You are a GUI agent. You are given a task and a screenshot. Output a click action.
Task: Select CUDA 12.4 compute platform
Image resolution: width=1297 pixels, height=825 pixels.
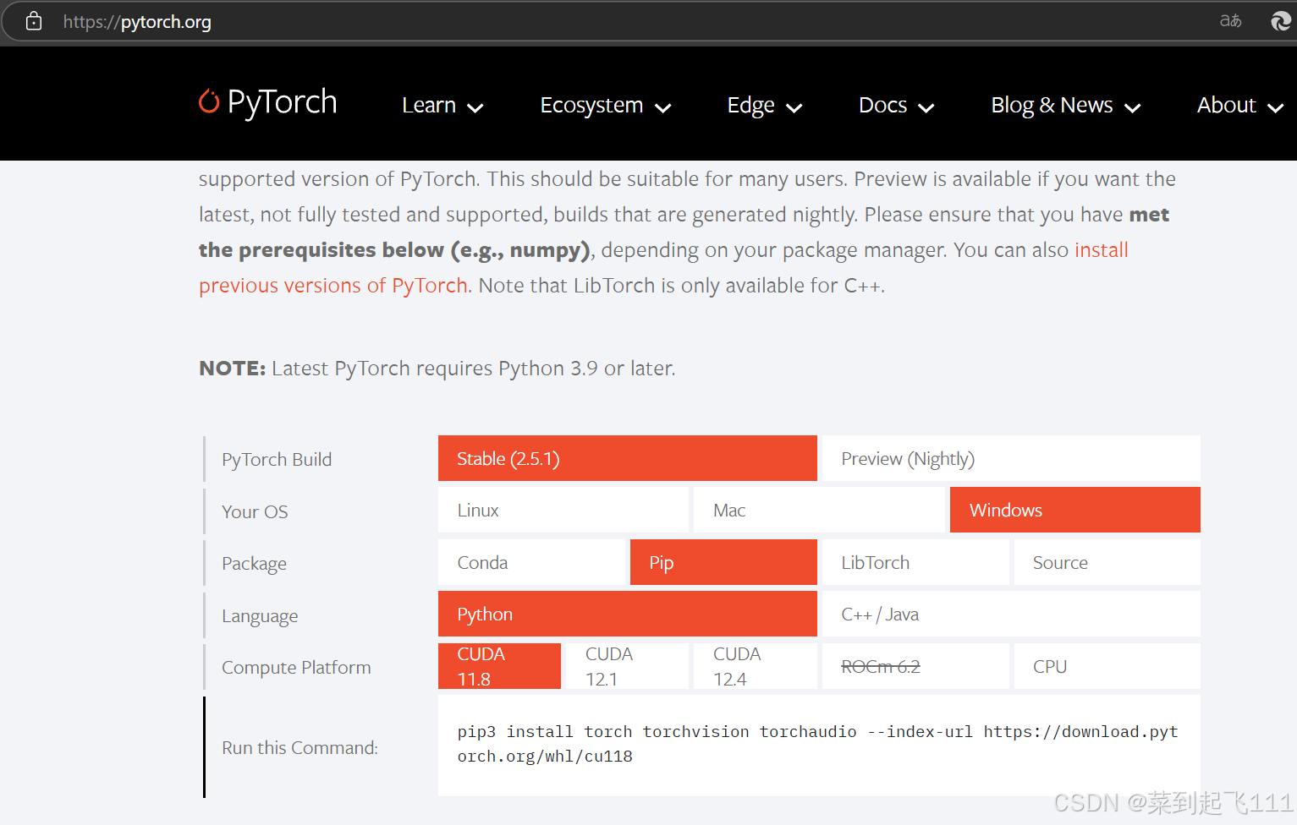click(x=756, y=666)
